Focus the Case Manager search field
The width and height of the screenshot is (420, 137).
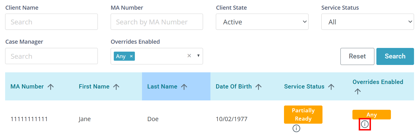51,56
